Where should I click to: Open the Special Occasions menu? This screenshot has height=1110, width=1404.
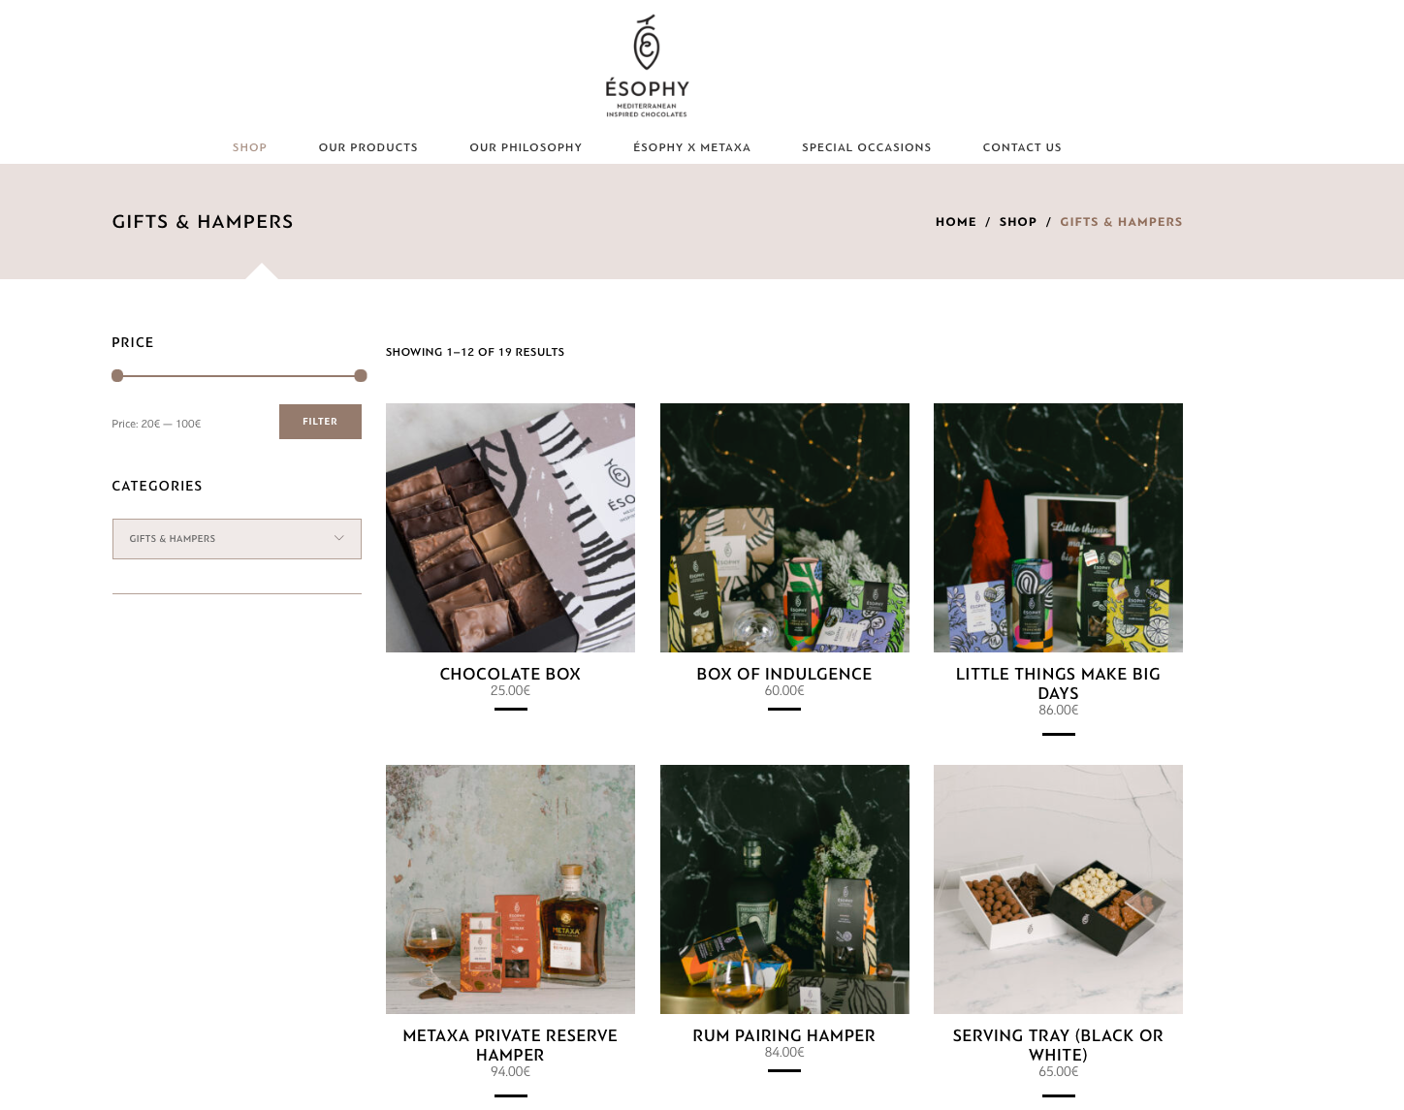(867, 147)
